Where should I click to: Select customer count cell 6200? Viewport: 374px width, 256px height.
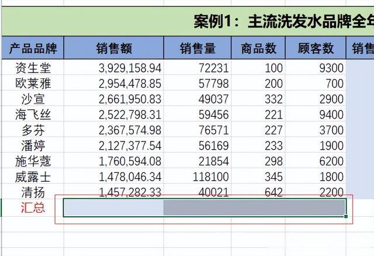point(316,161)
